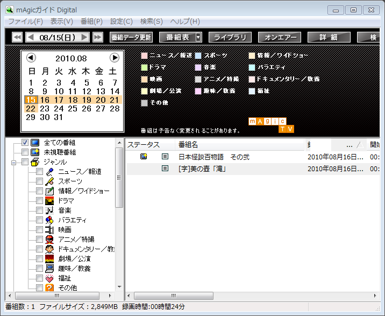
Task: Open the 番組表 dropdown arrow
Action: (x=198, y=37)
